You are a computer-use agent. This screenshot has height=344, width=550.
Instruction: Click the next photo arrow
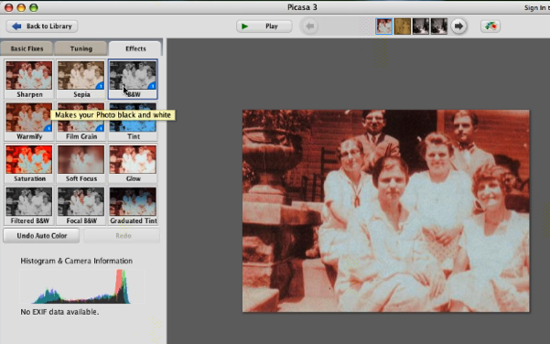(458, 27)
